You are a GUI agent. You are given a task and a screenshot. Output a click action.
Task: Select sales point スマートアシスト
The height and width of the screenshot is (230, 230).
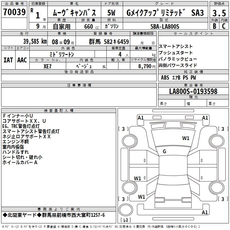pyautogui.click(x=175, y=47)
